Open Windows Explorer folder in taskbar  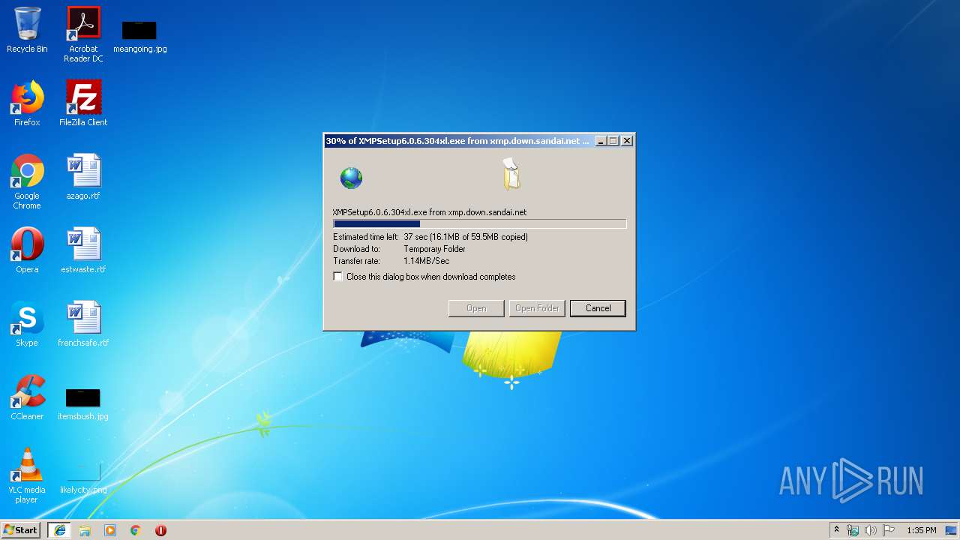[x=85, y=530]
